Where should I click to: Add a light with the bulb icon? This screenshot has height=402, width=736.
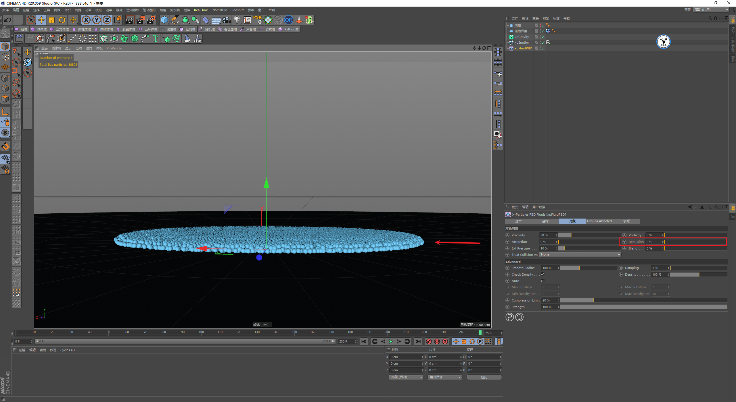(x=237, y=20)
